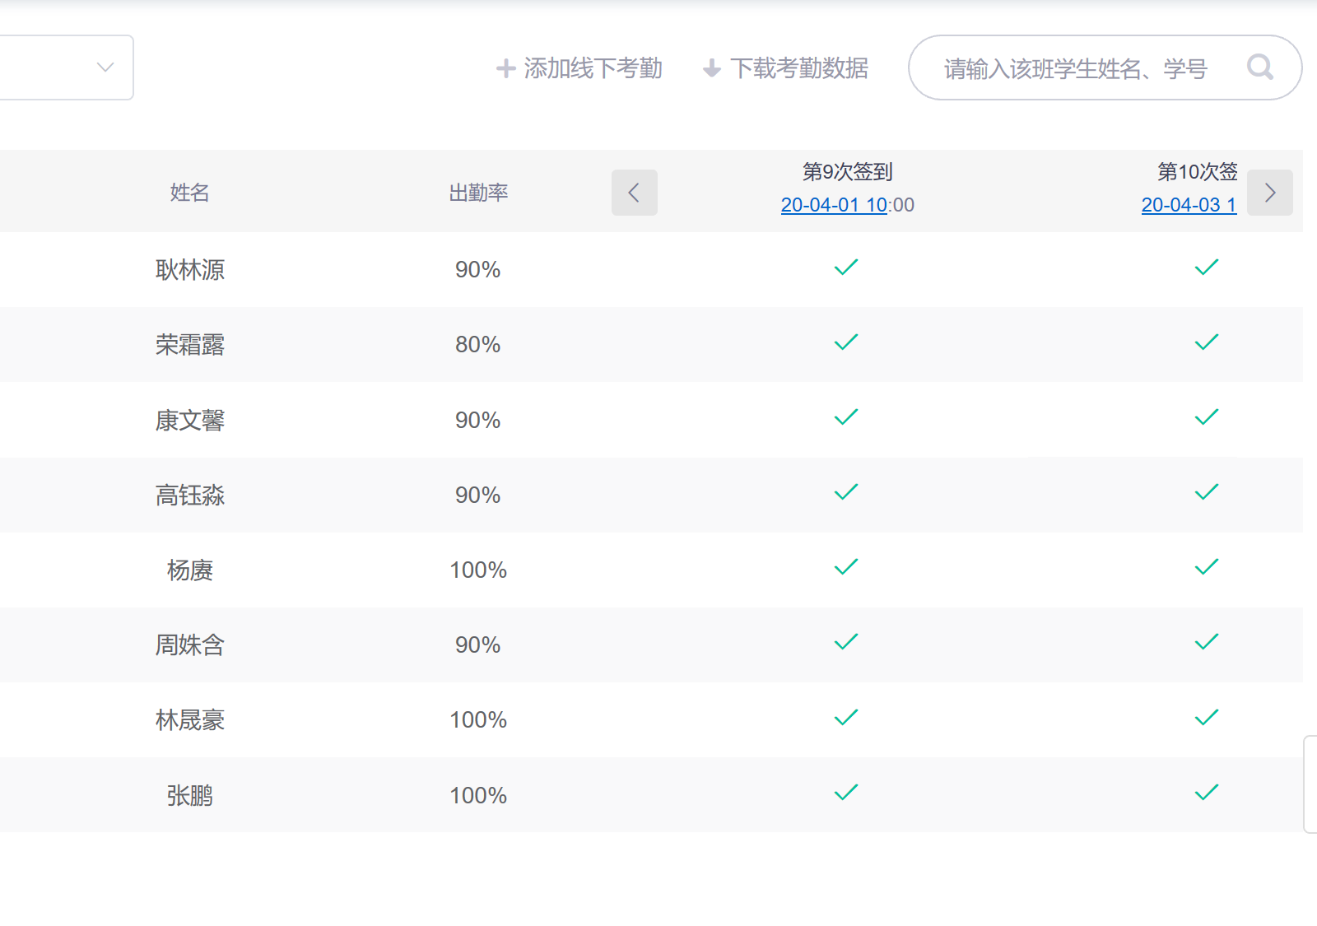
Task: Open the dropdown at top left
Action: click(66, 67)
